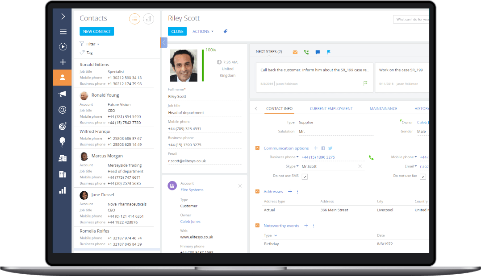Open the Business phone type dropdown

point(284,157)
